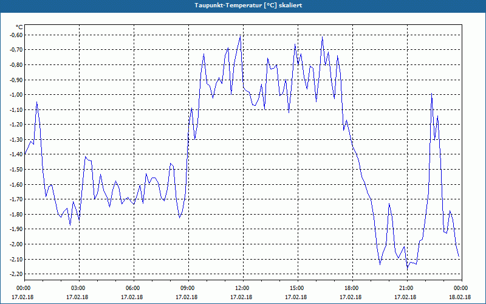The image size is (486, 304).
Task: Click the 17.02.18 date below 03:00
Action: (77, 297)
